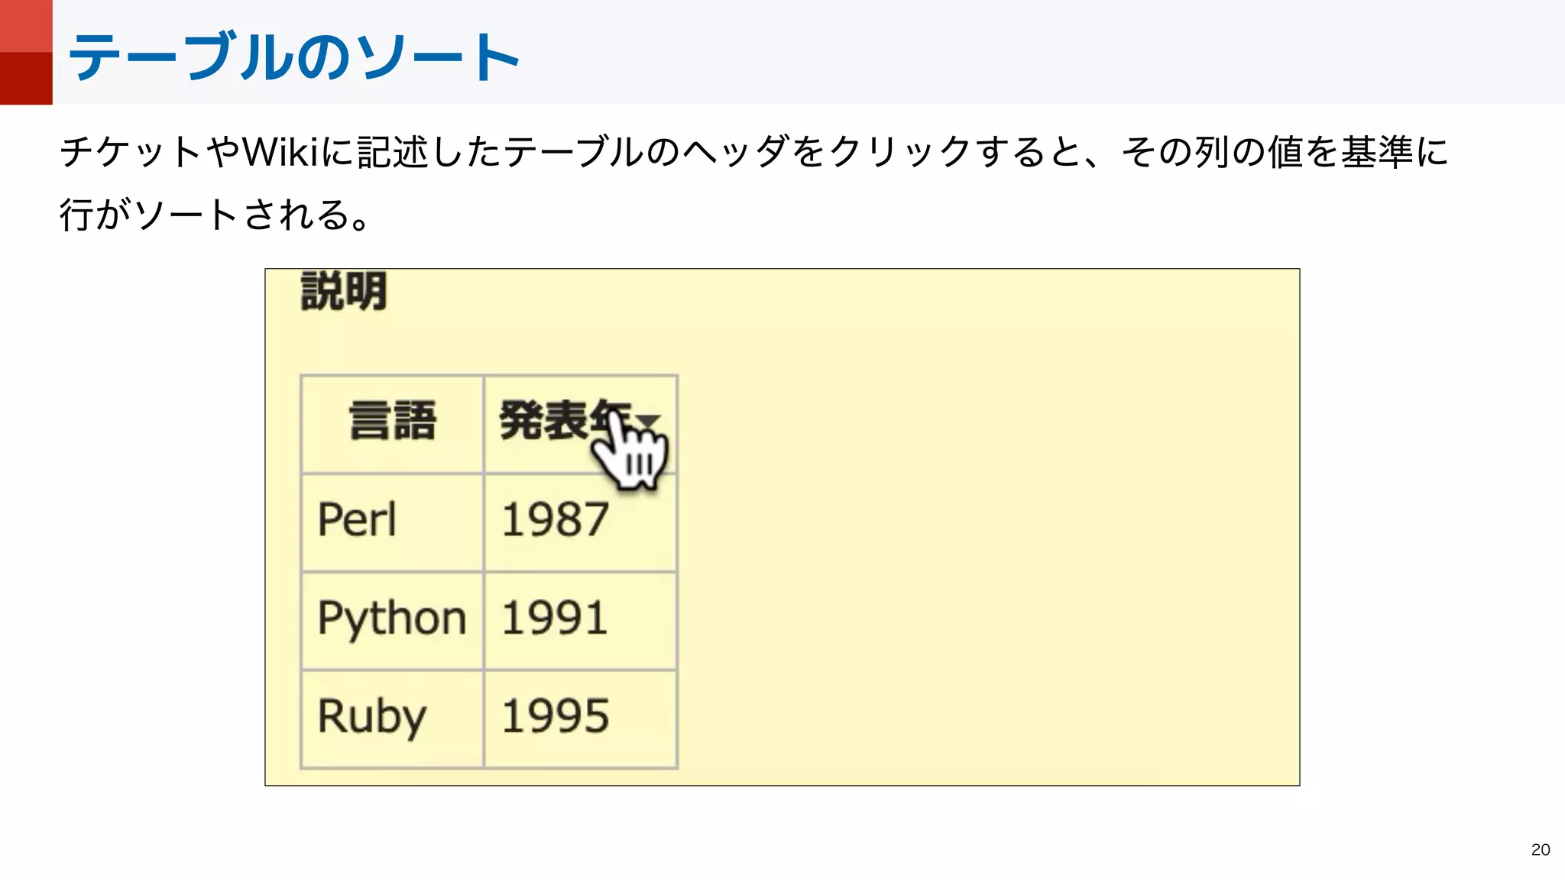
Task: Click the 言語 column header
Action: 392,422
